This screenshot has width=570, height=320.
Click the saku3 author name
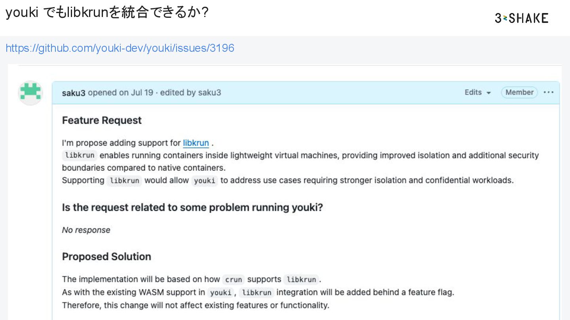(x=74, y=93)
